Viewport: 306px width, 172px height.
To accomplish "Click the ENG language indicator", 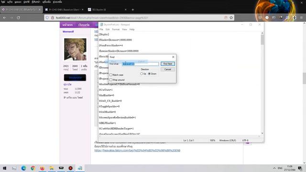I will click(x=280, y=168).
